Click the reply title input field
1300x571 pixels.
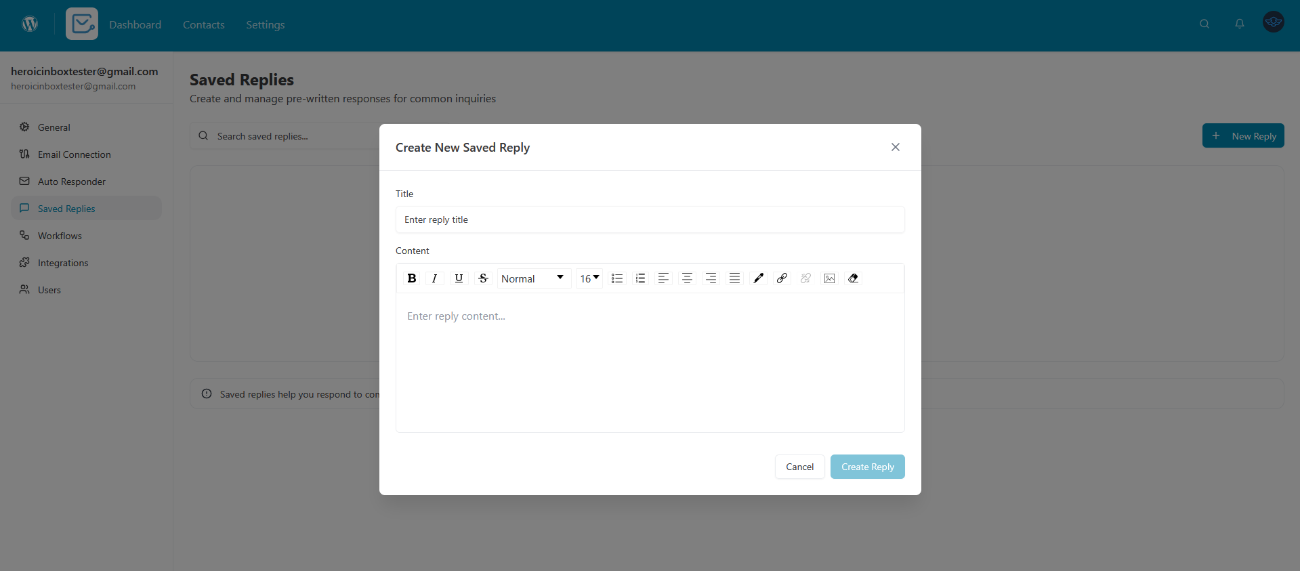pos(650,219)
